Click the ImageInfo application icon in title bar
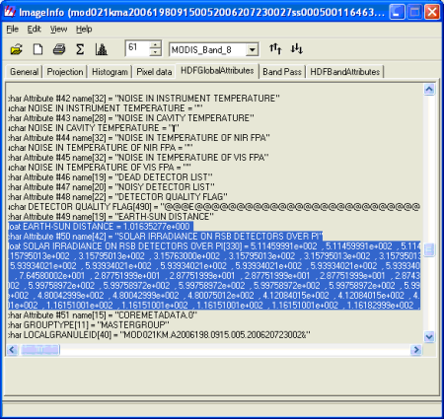The width and height of the screenshot is (444, 419). click(x=10, y=12)
